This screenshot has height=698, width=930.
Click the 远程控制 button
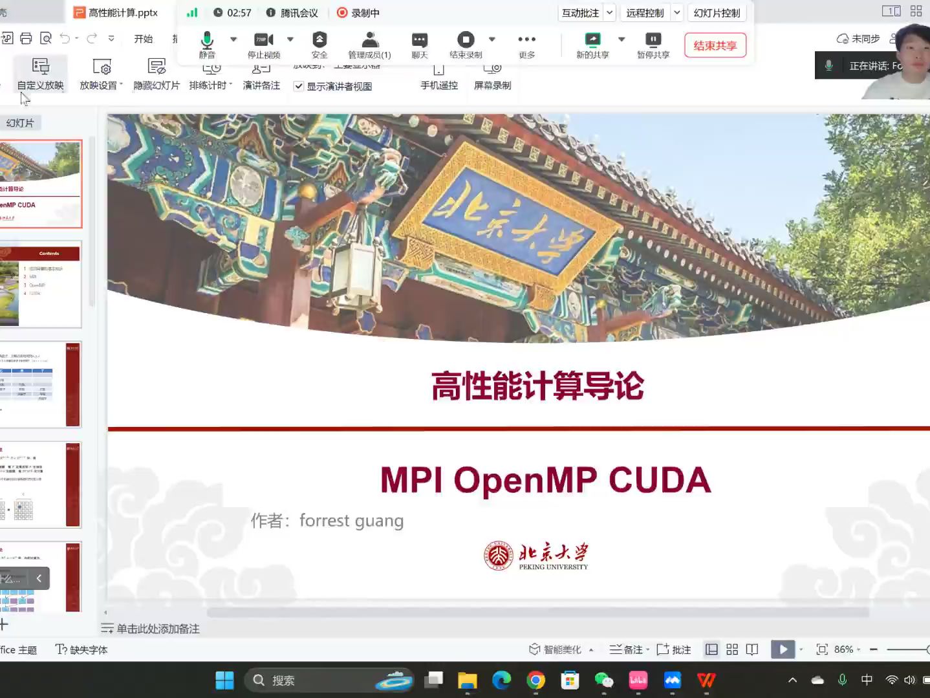point(645,13)
